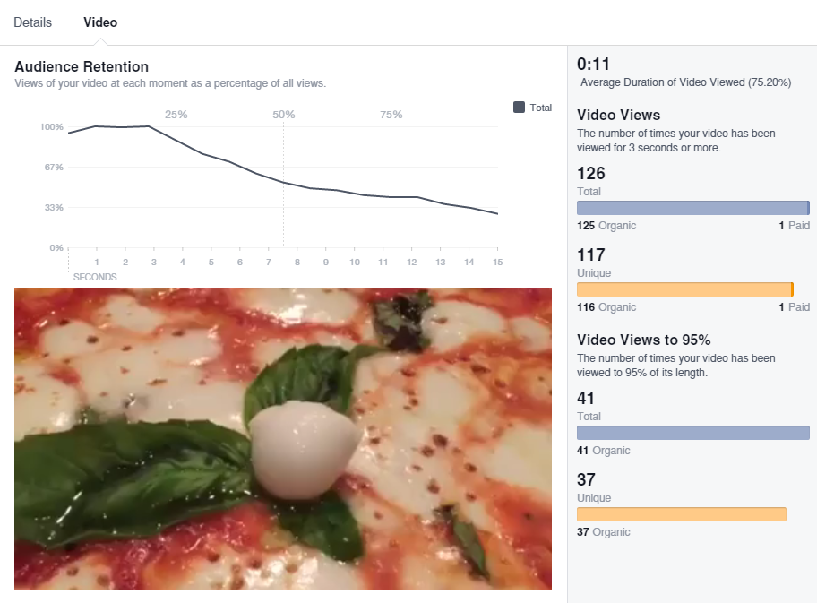Click the 75% marker on retention chart
The height and width of the screenshot is (603, 817).
coord(391,115)
